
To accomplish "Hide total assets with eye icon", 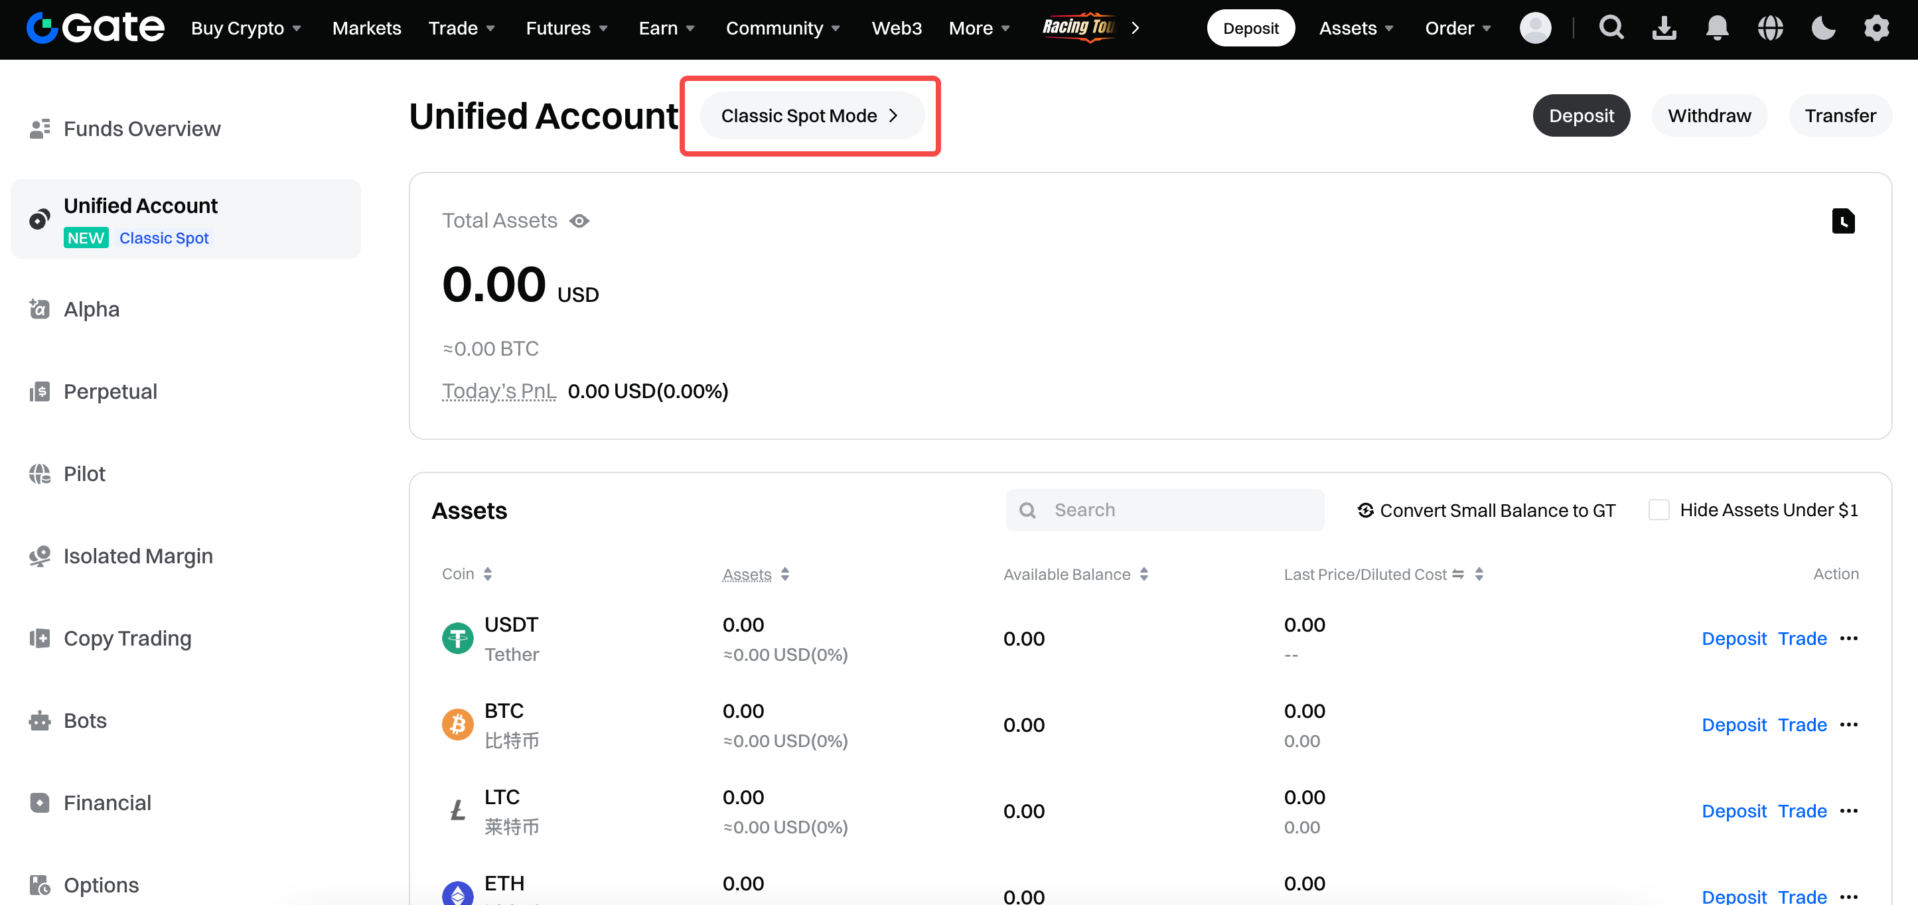I will pyautogui.click(x=579, y=221).
